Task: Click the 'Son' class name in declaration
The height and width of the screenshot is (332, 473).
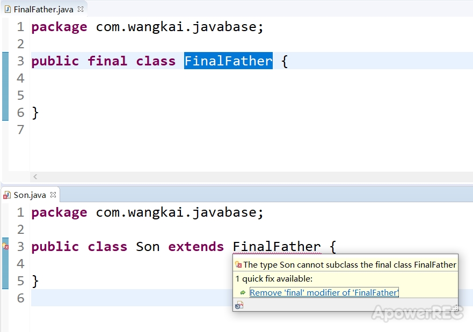Action: 148,246
